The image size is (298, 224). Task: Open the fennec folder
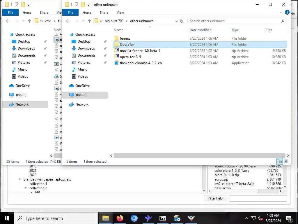pyautogui.click(x=125, y=38)
